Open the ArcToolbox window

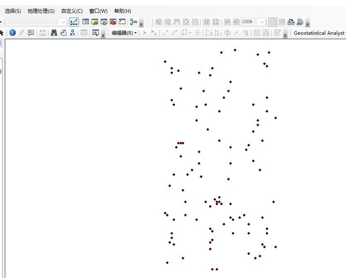click(113, 22)
